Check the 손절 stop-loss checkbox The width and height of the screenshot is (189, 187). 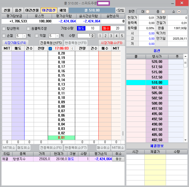pyautogui.click(x=4, y=36)
